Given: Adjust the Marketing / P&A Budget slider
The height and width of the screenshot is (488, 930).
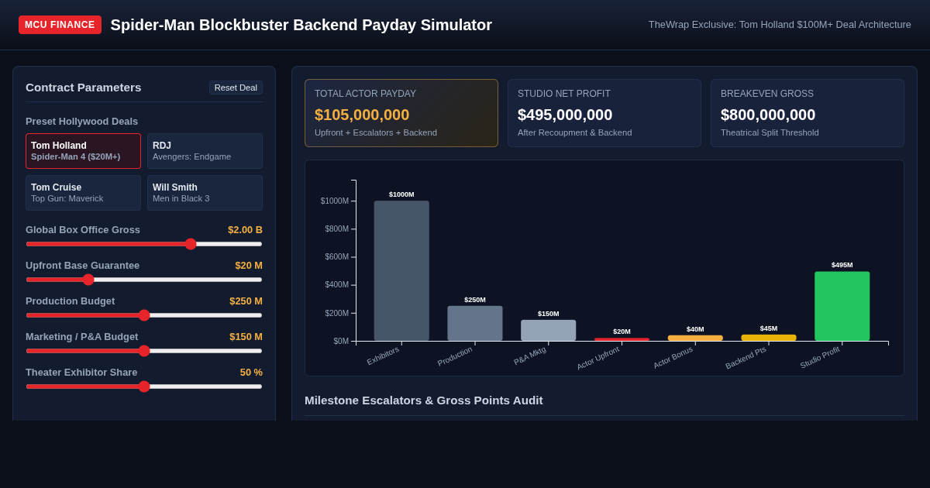Looking at the screenshot, I should coord(144,351).
